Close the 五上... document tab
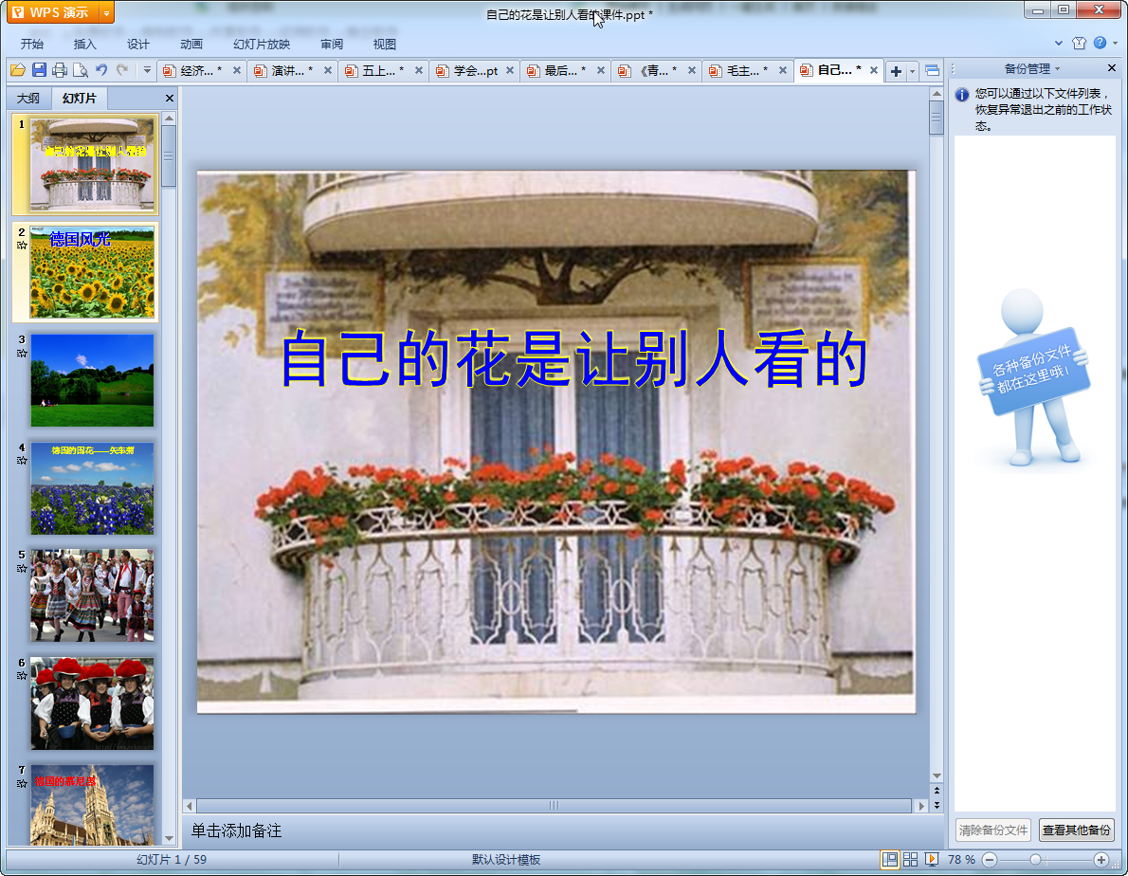Image resolution: width=1128 pixels, height=876 pixels. [x=419, y=70]
